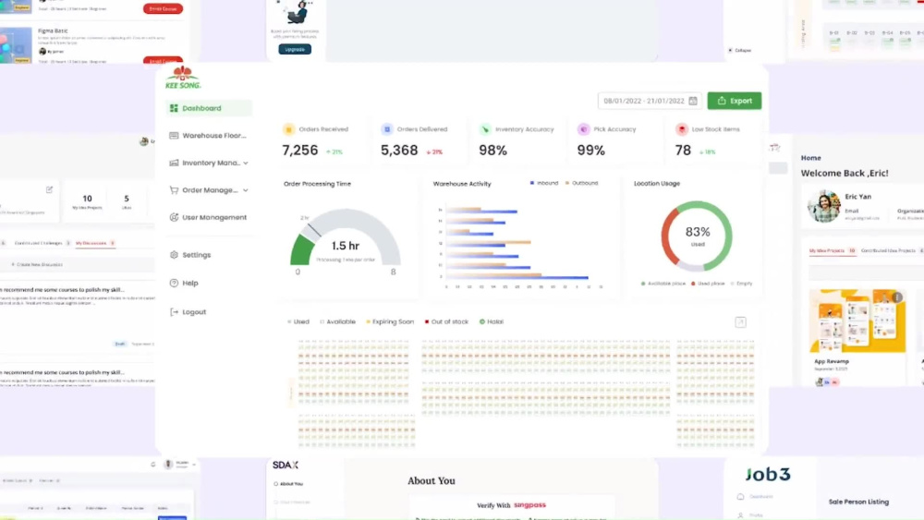Select Logout in the sidebar

coord(188,312)
